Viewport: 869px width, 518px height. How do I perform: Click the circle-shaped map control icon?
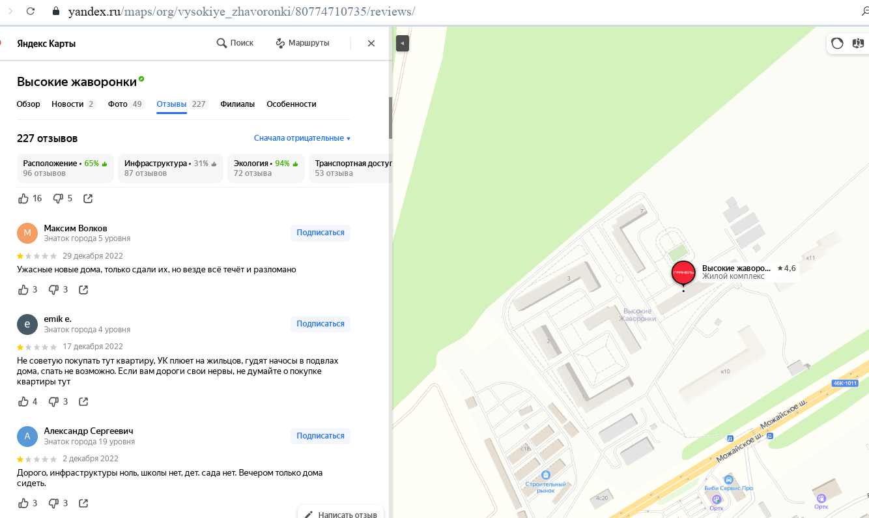click(838, 44)
